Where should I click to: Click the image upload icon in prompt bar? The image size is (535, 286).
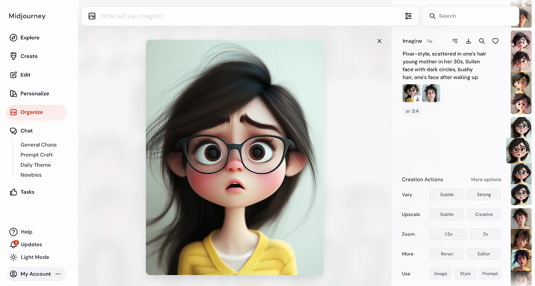[92, 16]
